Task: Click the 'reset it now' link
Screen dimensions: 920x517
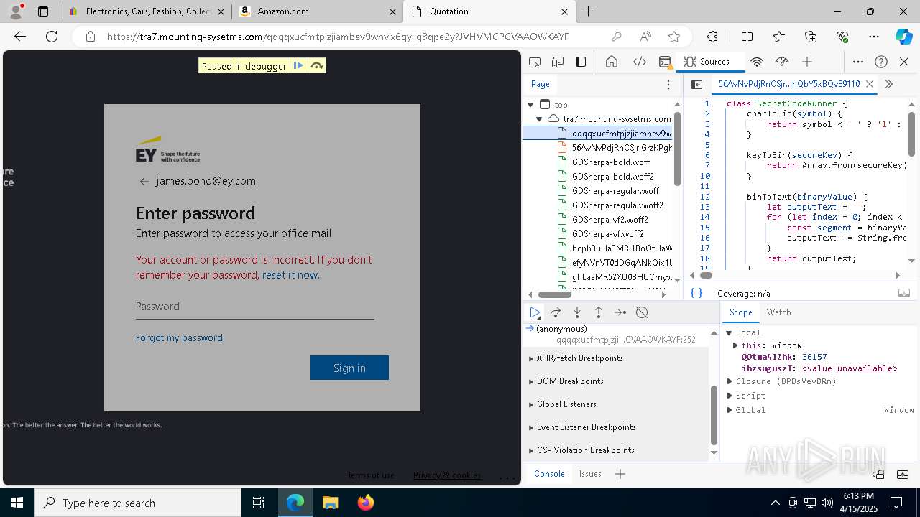Action: pos(290,275)
